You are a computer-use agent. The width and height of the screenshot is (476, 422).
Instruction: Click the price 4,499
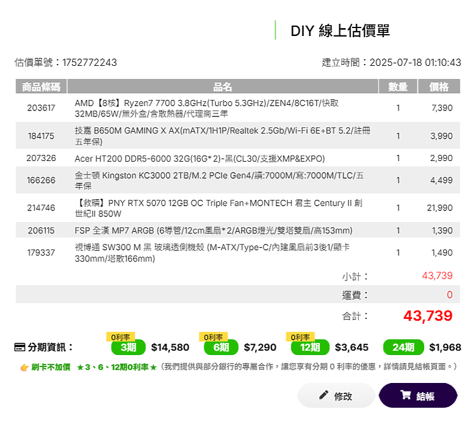pos(441,181)
